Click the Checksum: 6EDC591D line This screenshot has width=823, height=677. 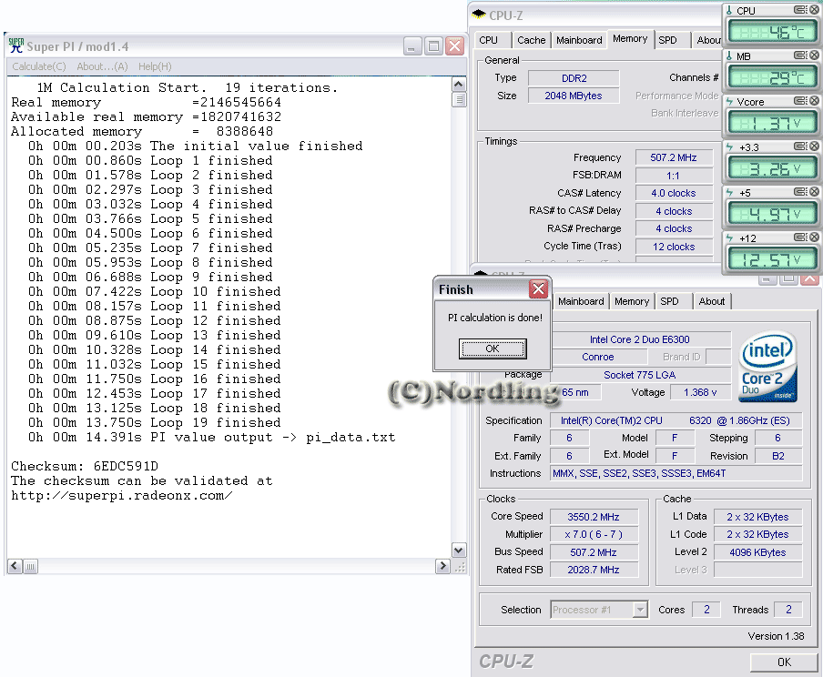(x=85, y=466)
